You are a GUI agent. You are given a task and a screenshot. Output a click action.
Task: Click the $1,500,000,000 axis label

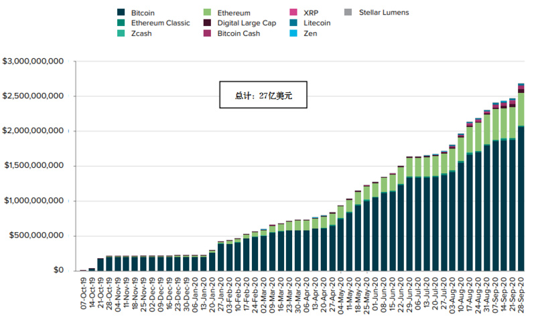click(x=34, y=166)
